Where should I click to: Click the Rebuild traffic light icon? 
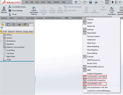click(112, 2)
